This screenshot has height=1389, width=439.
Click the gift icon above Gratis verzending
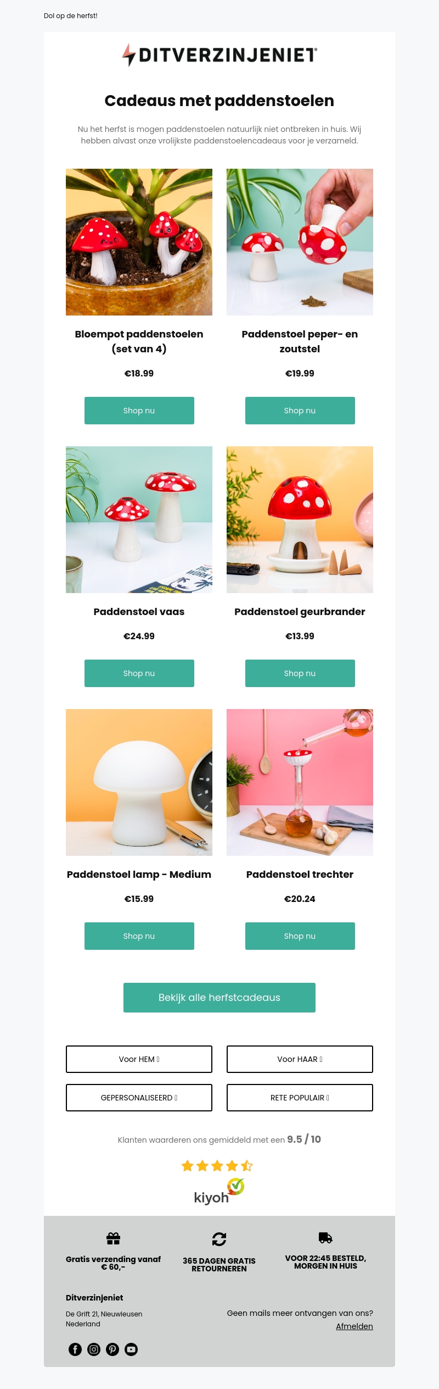click(113, 1238)
